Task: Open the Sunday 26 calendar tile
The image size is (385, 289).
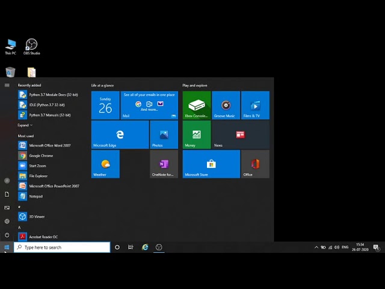Action: [x=105, y=105]
